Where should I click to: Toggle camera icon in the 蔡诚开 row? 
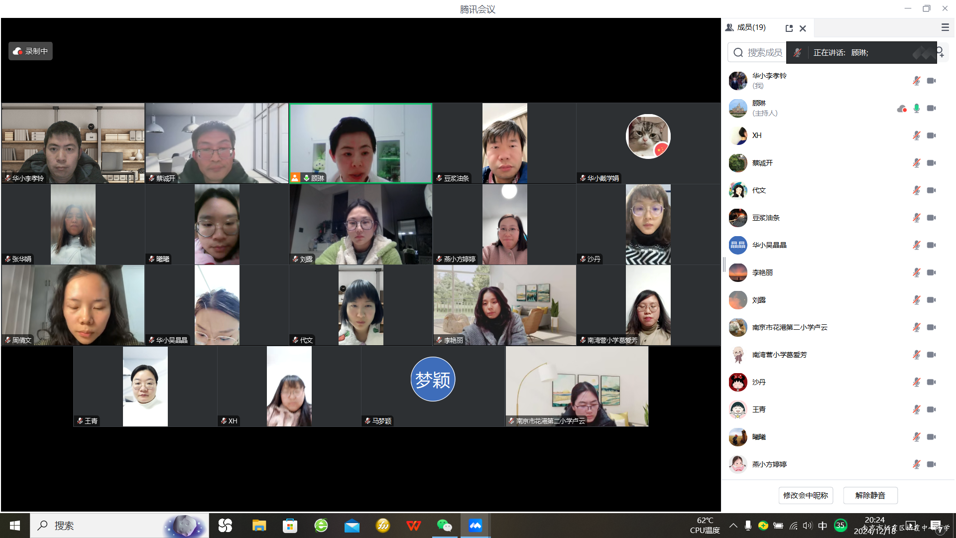tap(932, 163)
